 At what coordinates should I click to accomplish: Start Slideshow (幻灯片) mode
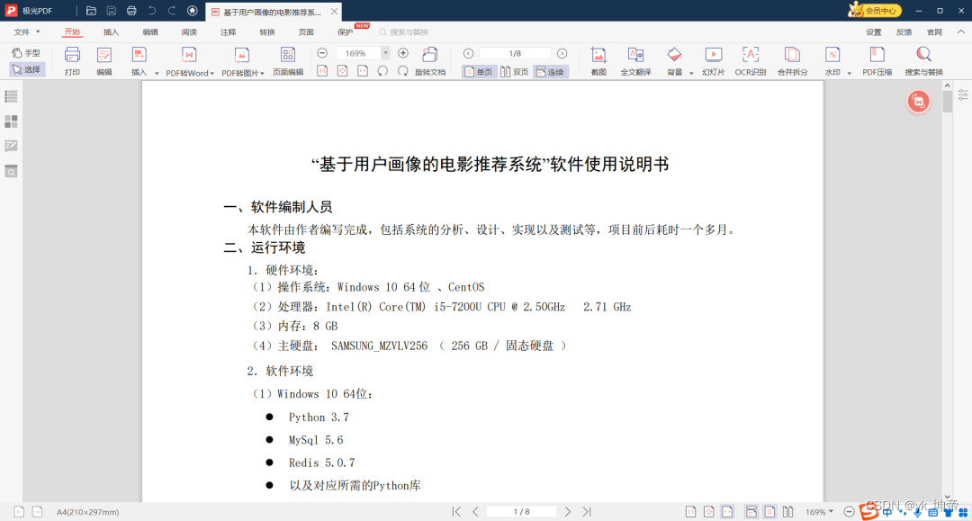pos(714,61)
